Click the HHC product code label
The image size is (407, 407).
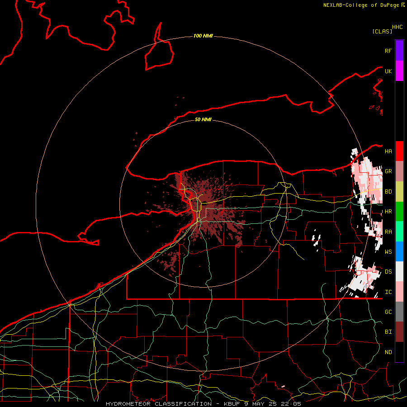point(398,27)
